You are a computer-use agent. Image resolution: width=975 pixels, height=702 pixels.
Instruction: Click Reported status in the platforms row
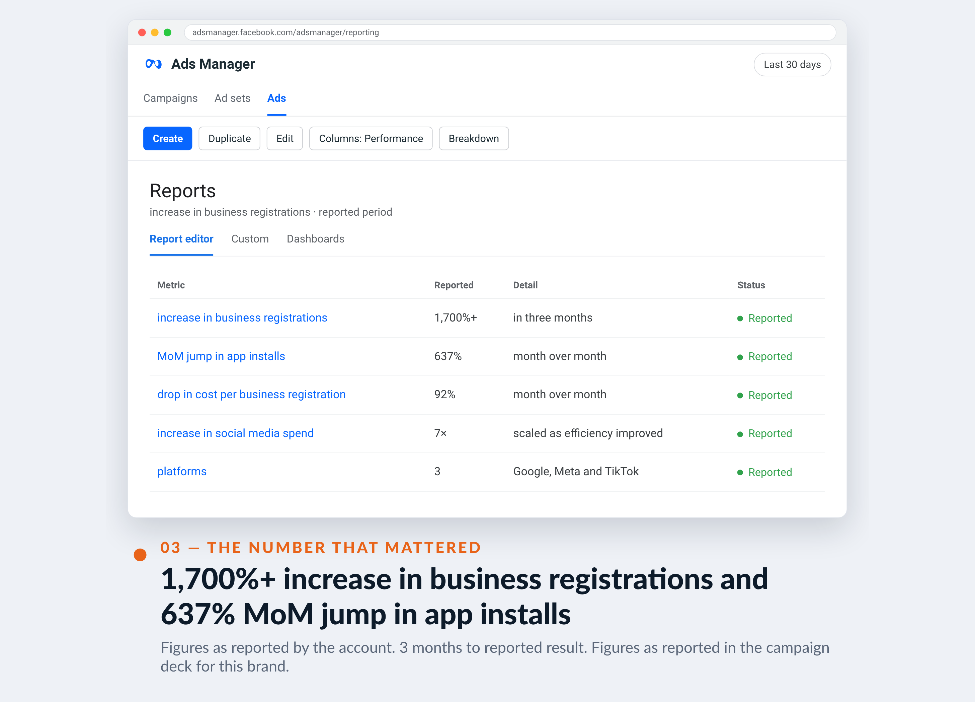coord(765,472)
